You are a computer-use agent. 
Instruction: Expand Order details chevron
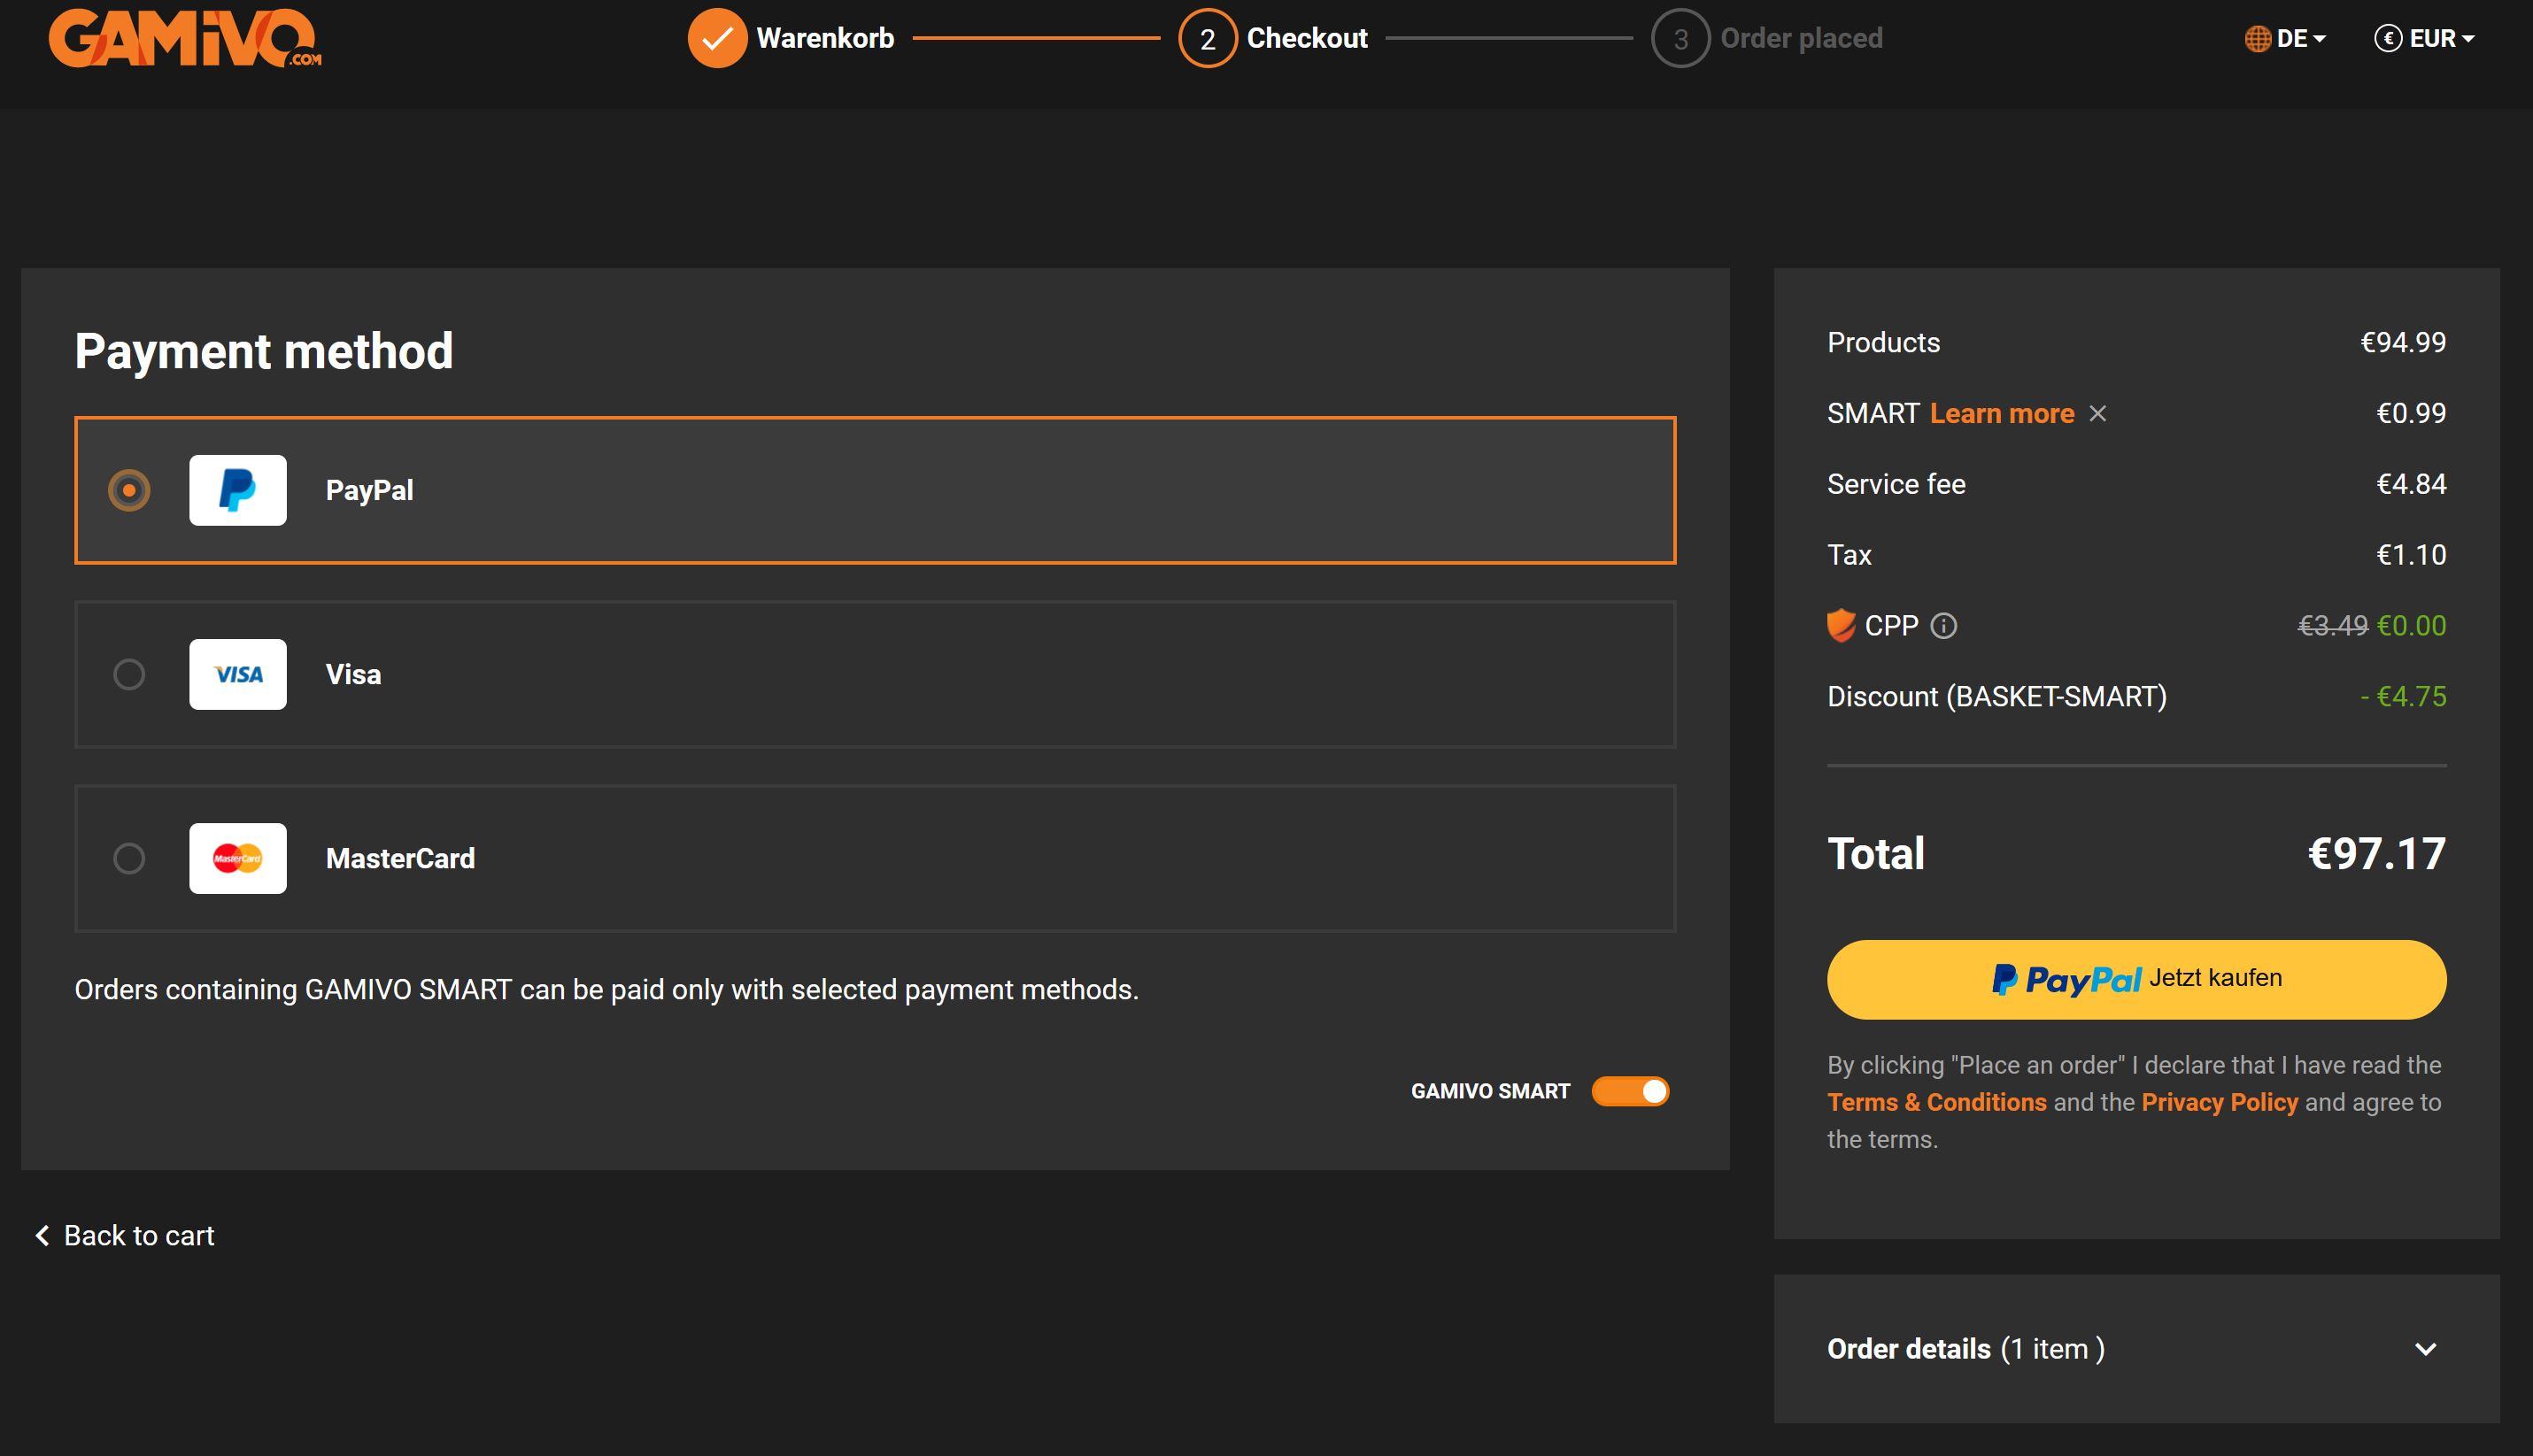point(2425,1349)
